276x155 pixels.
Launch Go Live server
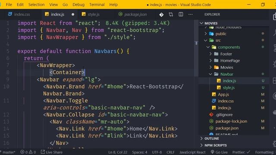click(x=219, y=152)
